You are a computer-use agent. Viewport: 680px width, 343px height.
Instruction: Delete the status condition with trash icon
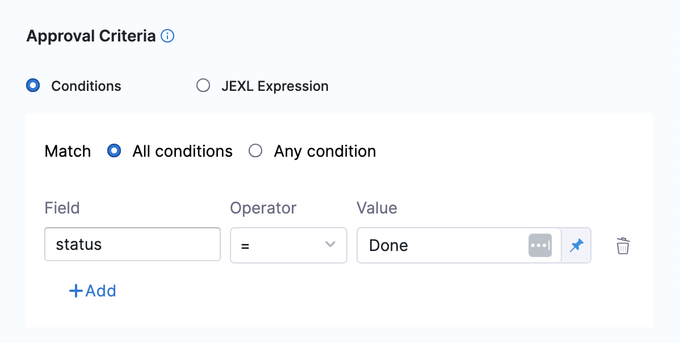623,246
